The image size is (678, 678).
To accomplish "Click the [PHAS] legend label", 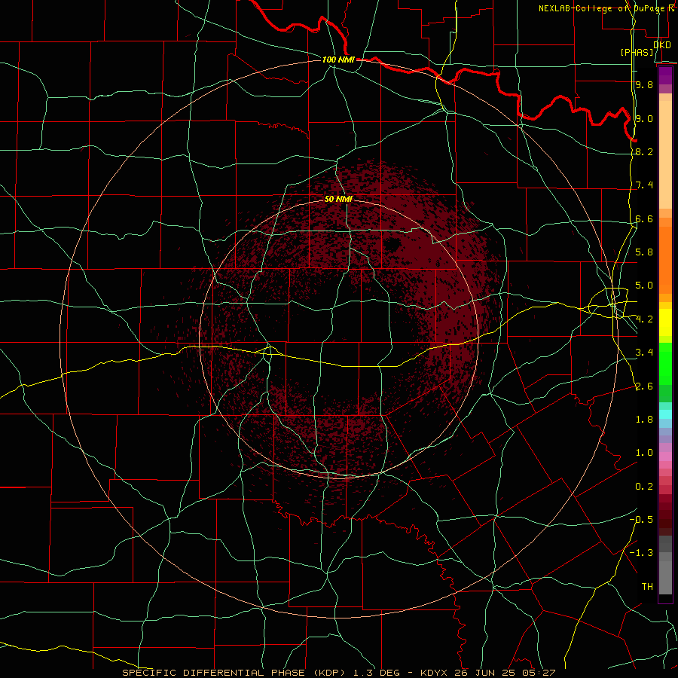I will point(637,52).
